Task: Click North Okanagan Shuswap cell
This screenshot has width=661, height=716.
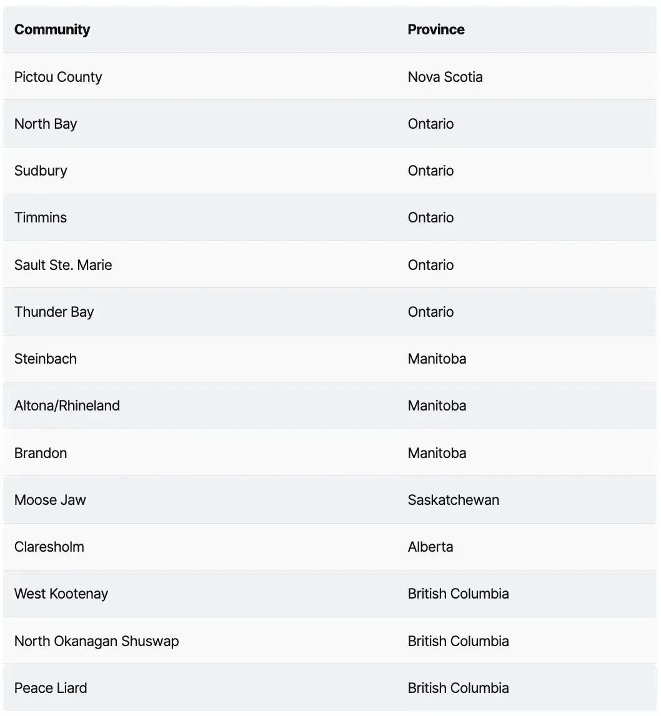Action: tap(96, 641)
